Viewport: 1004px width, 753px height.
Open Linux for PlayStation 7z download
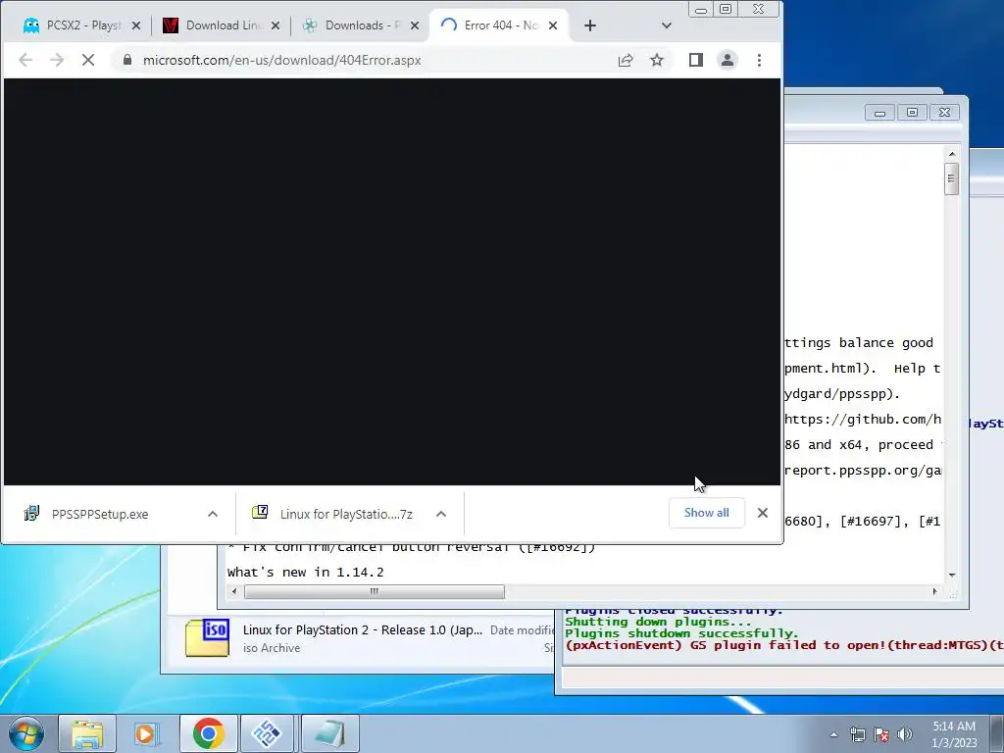coord(333,514)
